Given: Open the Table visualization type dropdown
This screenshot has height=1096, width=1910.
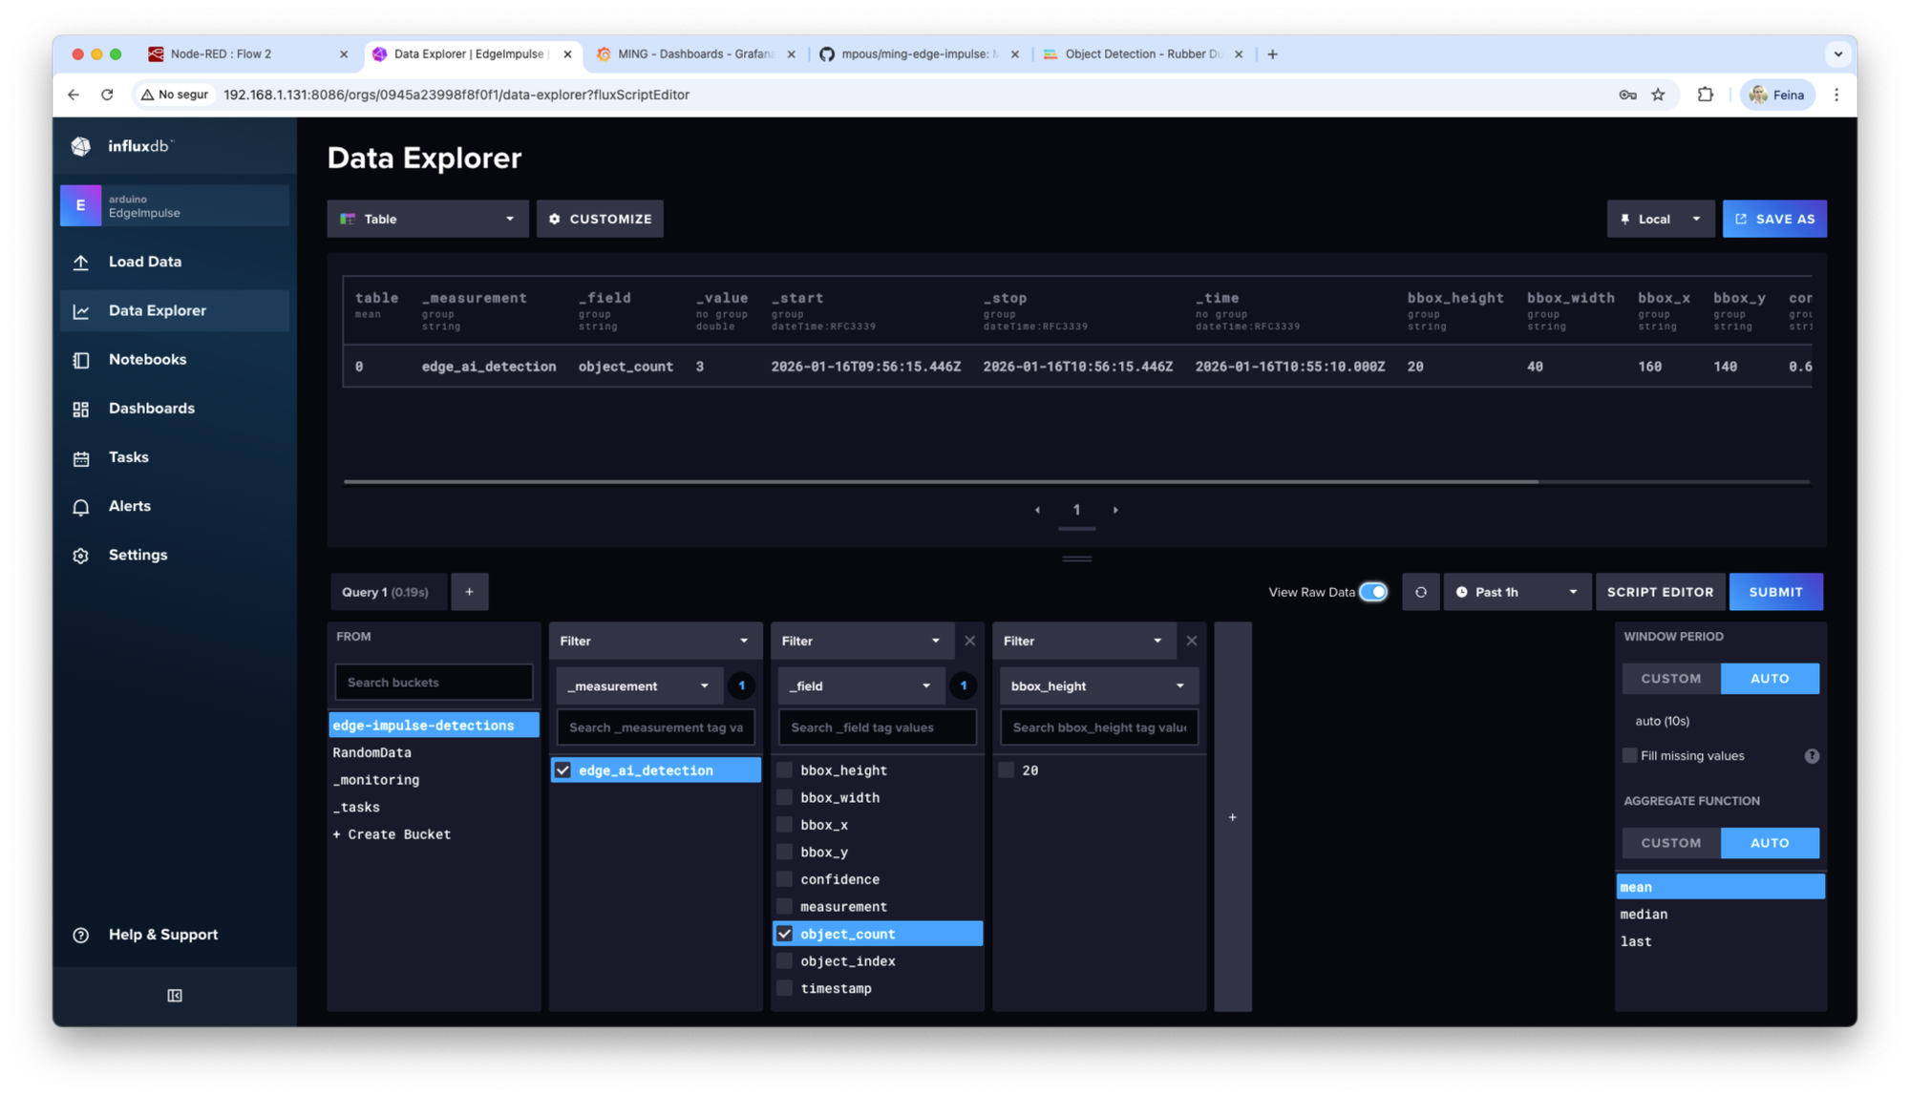Looking at the screenshot, I should point(427,219).
